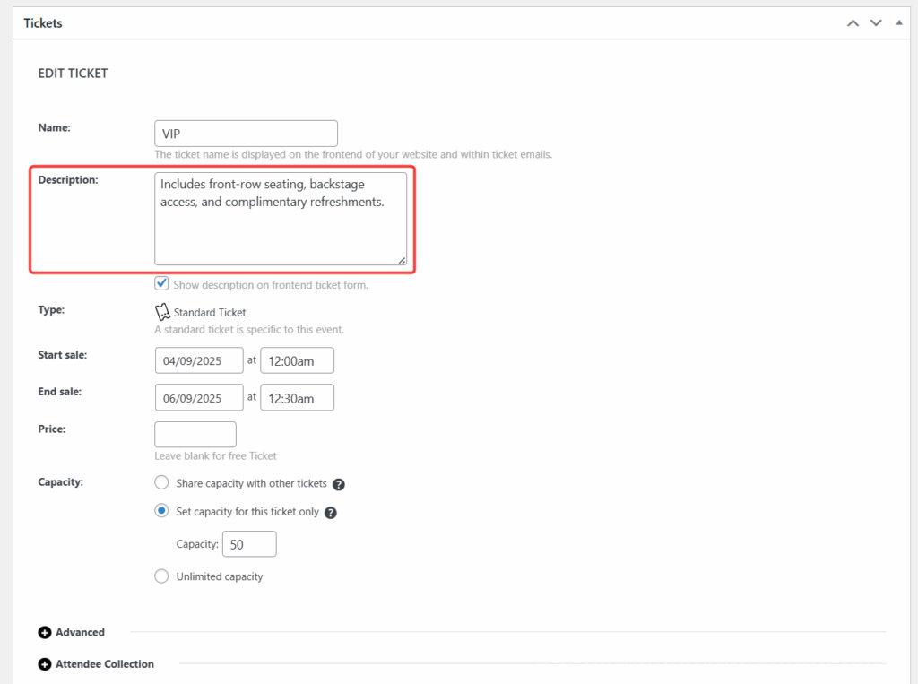Click the Start sale date field
Screen dimensions: 918x684
199,359
